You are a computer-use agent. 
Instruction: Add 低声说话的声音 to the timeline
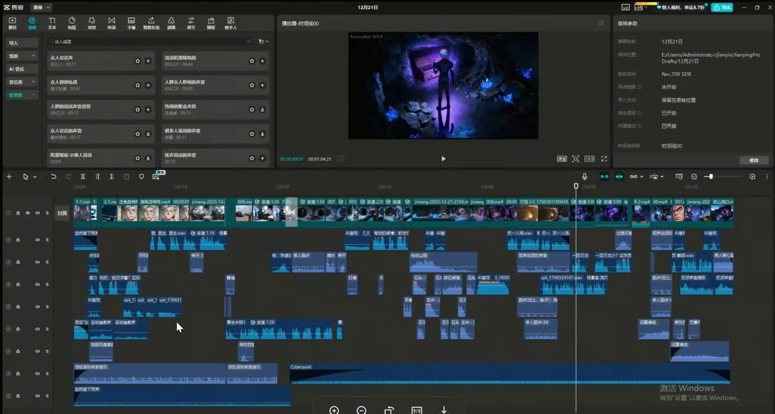tap(262, 158)
